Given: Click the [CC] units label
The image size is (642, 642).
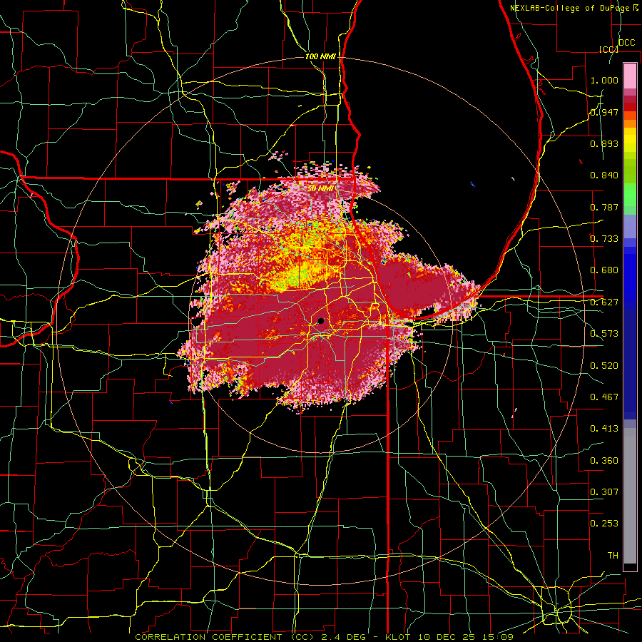Looking at the screenshot, I should click(x=608, y=49).
